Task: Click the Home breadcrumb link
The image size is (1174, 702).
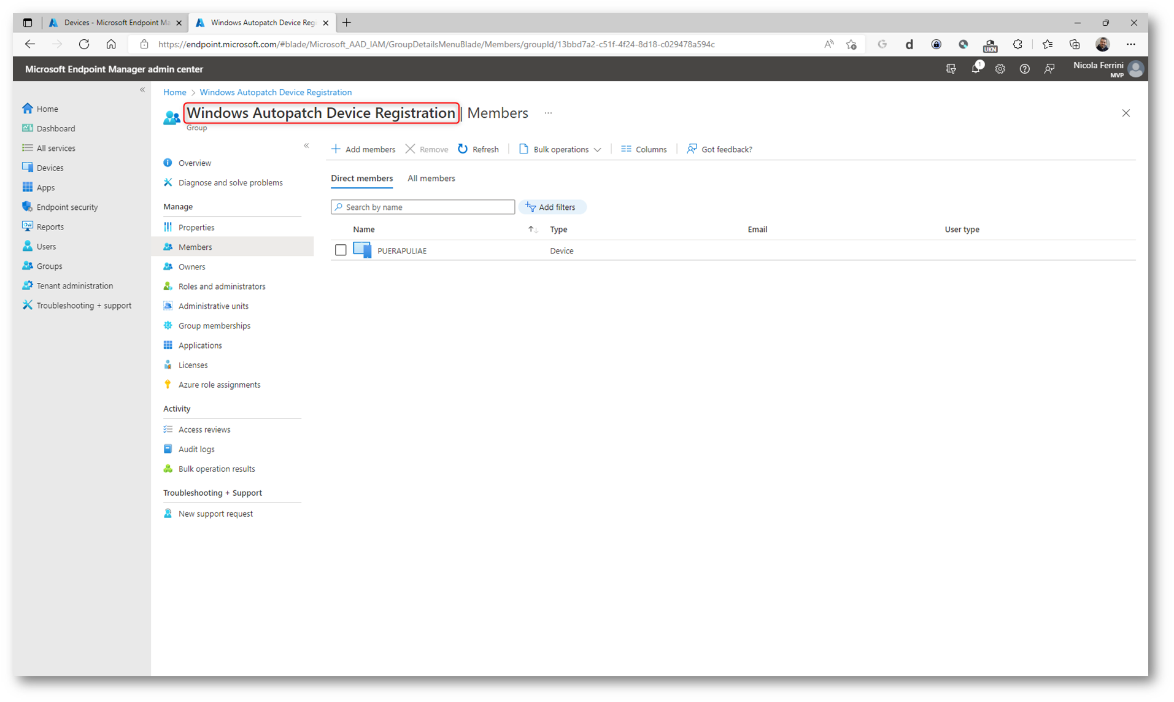Action: coord(174,92)
